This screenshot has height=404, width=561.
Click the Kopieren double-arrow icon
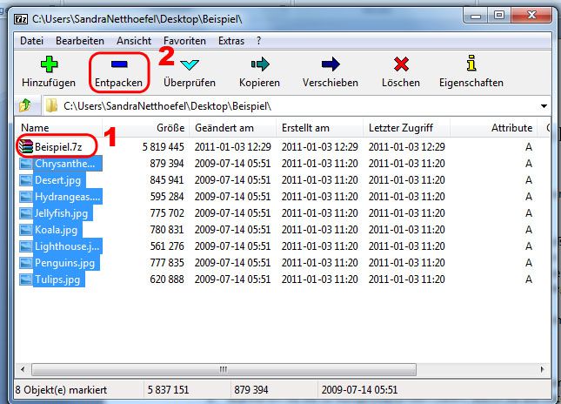260,64
